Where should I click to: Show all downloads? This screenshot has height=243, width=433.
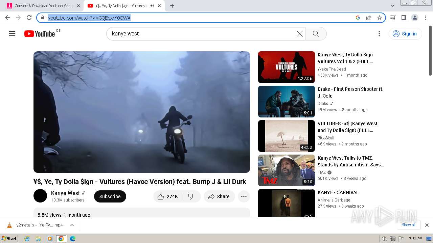click(409, 225)
